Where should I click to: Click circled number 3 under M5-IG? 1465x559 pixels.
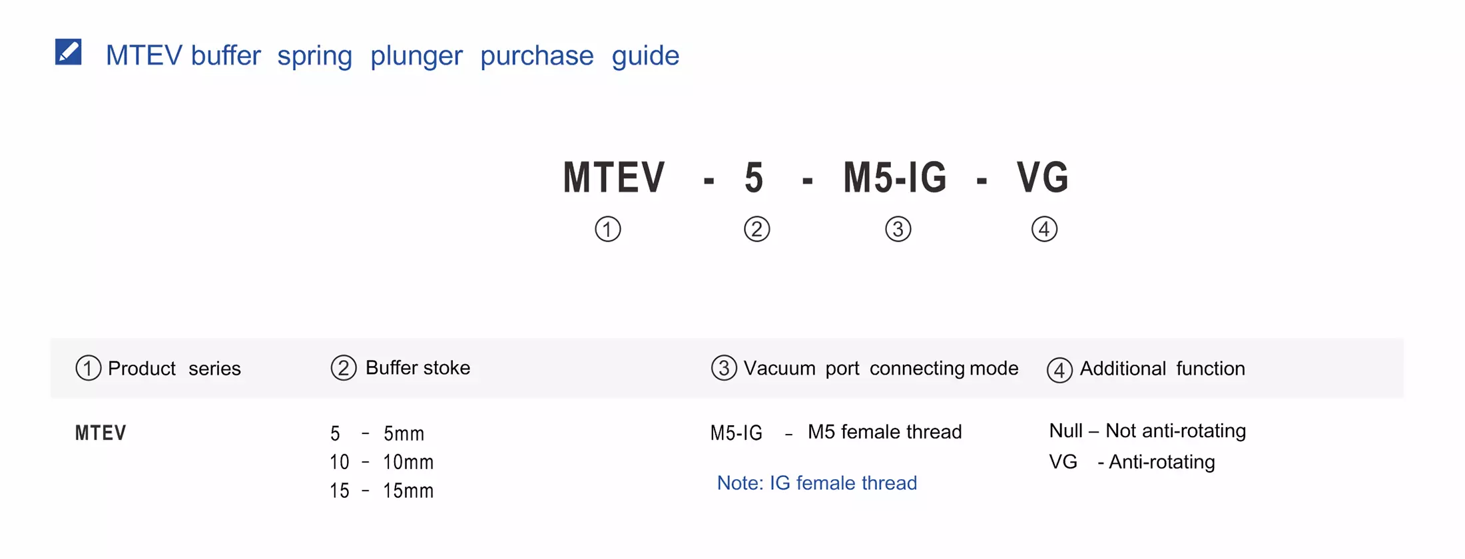[x=898, y=229]
